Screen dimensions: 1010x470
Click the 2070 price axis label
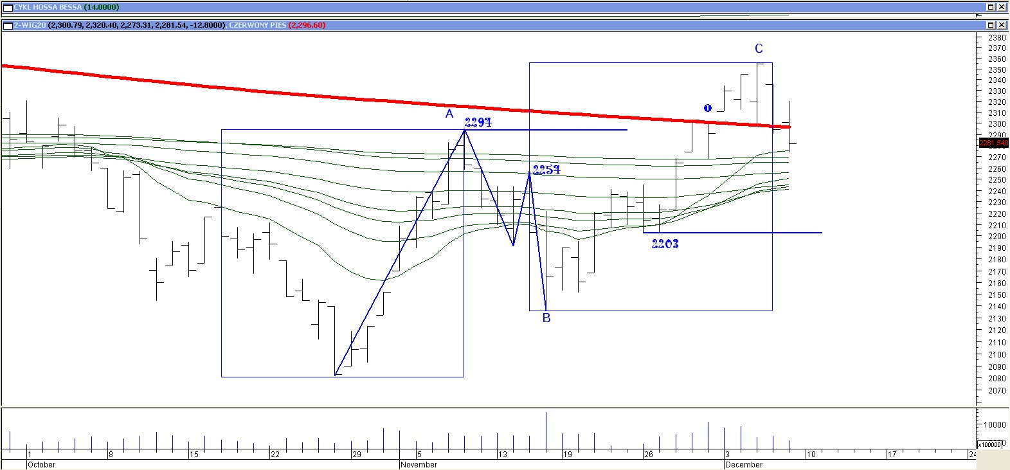coord(997,391)
